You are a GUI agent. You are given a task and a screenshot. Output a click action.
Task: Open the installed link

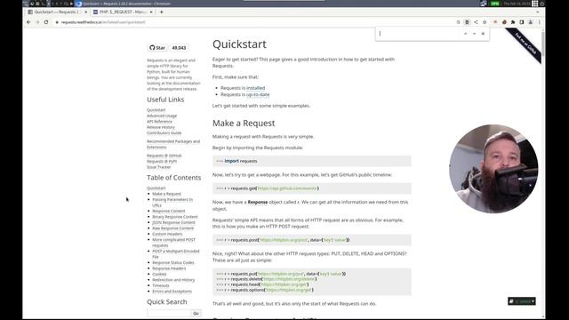[256, 88]
